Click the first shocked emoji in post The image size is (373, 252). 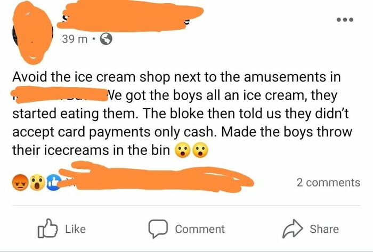[x=182, y=150]
